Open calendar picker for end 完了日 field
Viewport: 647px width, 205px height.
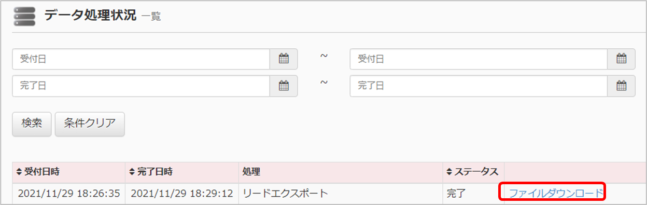click(621, 86)
